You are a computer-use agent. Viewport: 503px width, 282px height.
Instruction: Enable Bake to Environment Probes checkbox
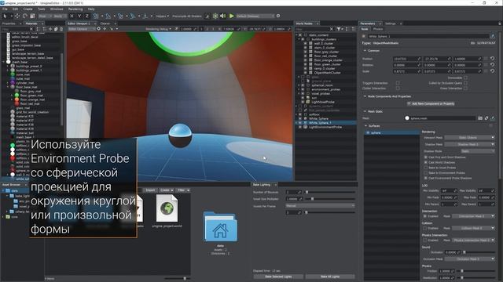click(x=426, y=172)
